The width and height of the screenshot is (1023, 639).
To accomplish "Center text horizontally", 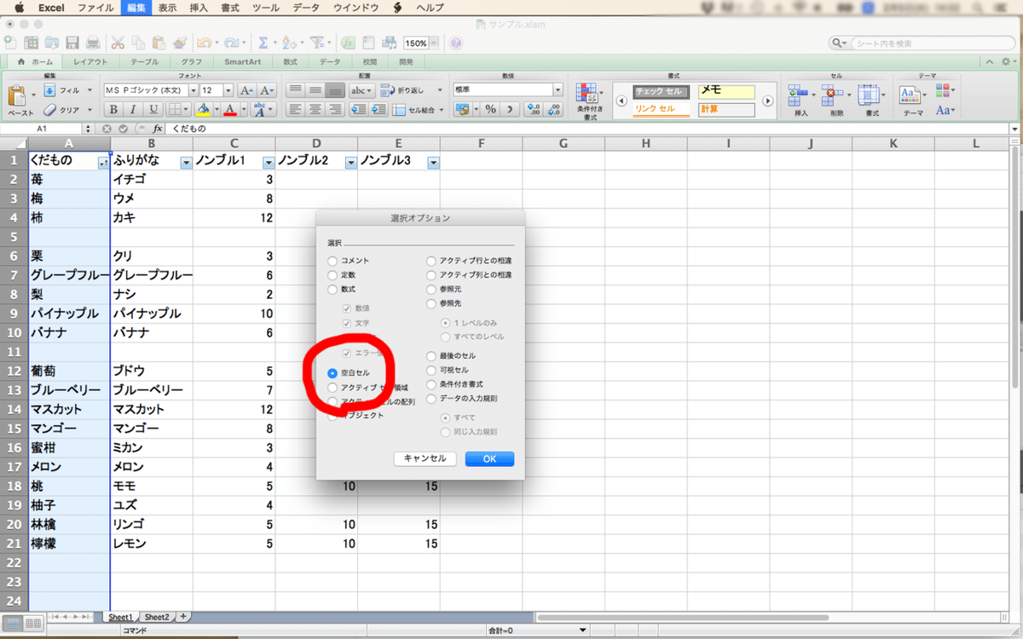I will pos(315,109).
